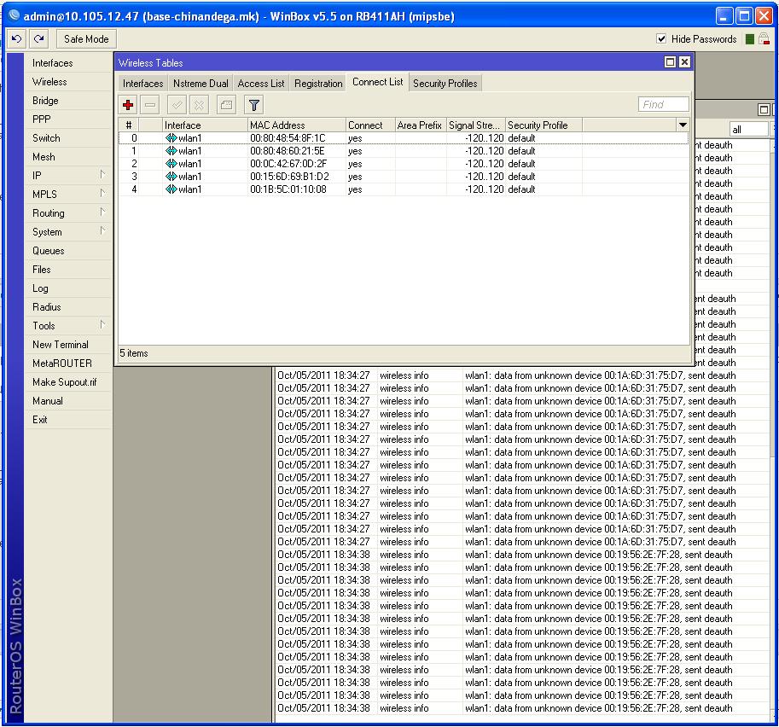Click the wlan1 interface icon in row 0
The height and width of the screenshot is (727, 779).
point(171,137)
